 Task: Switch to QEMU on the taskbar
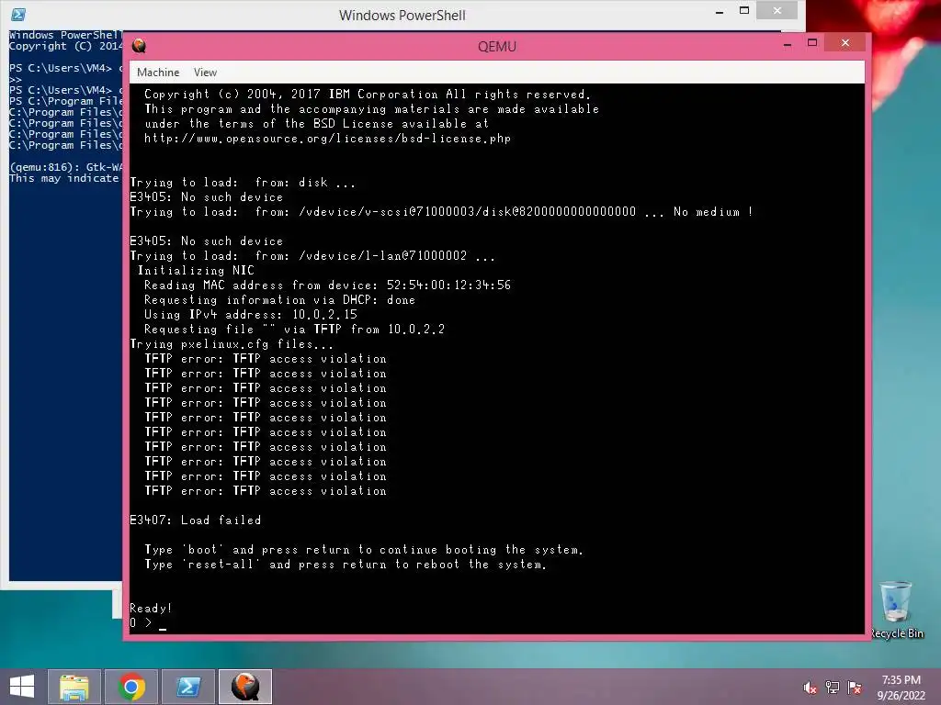tap(245, 687)
